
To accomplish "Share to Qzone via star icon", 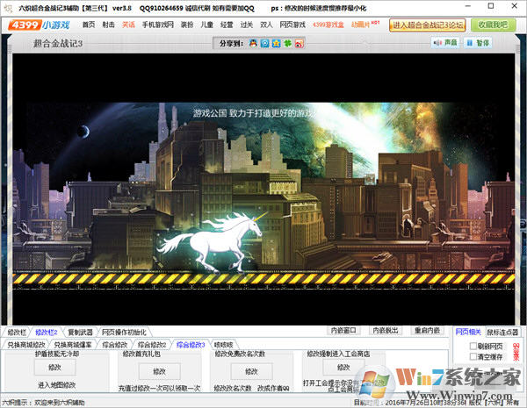I will point(275,43).
